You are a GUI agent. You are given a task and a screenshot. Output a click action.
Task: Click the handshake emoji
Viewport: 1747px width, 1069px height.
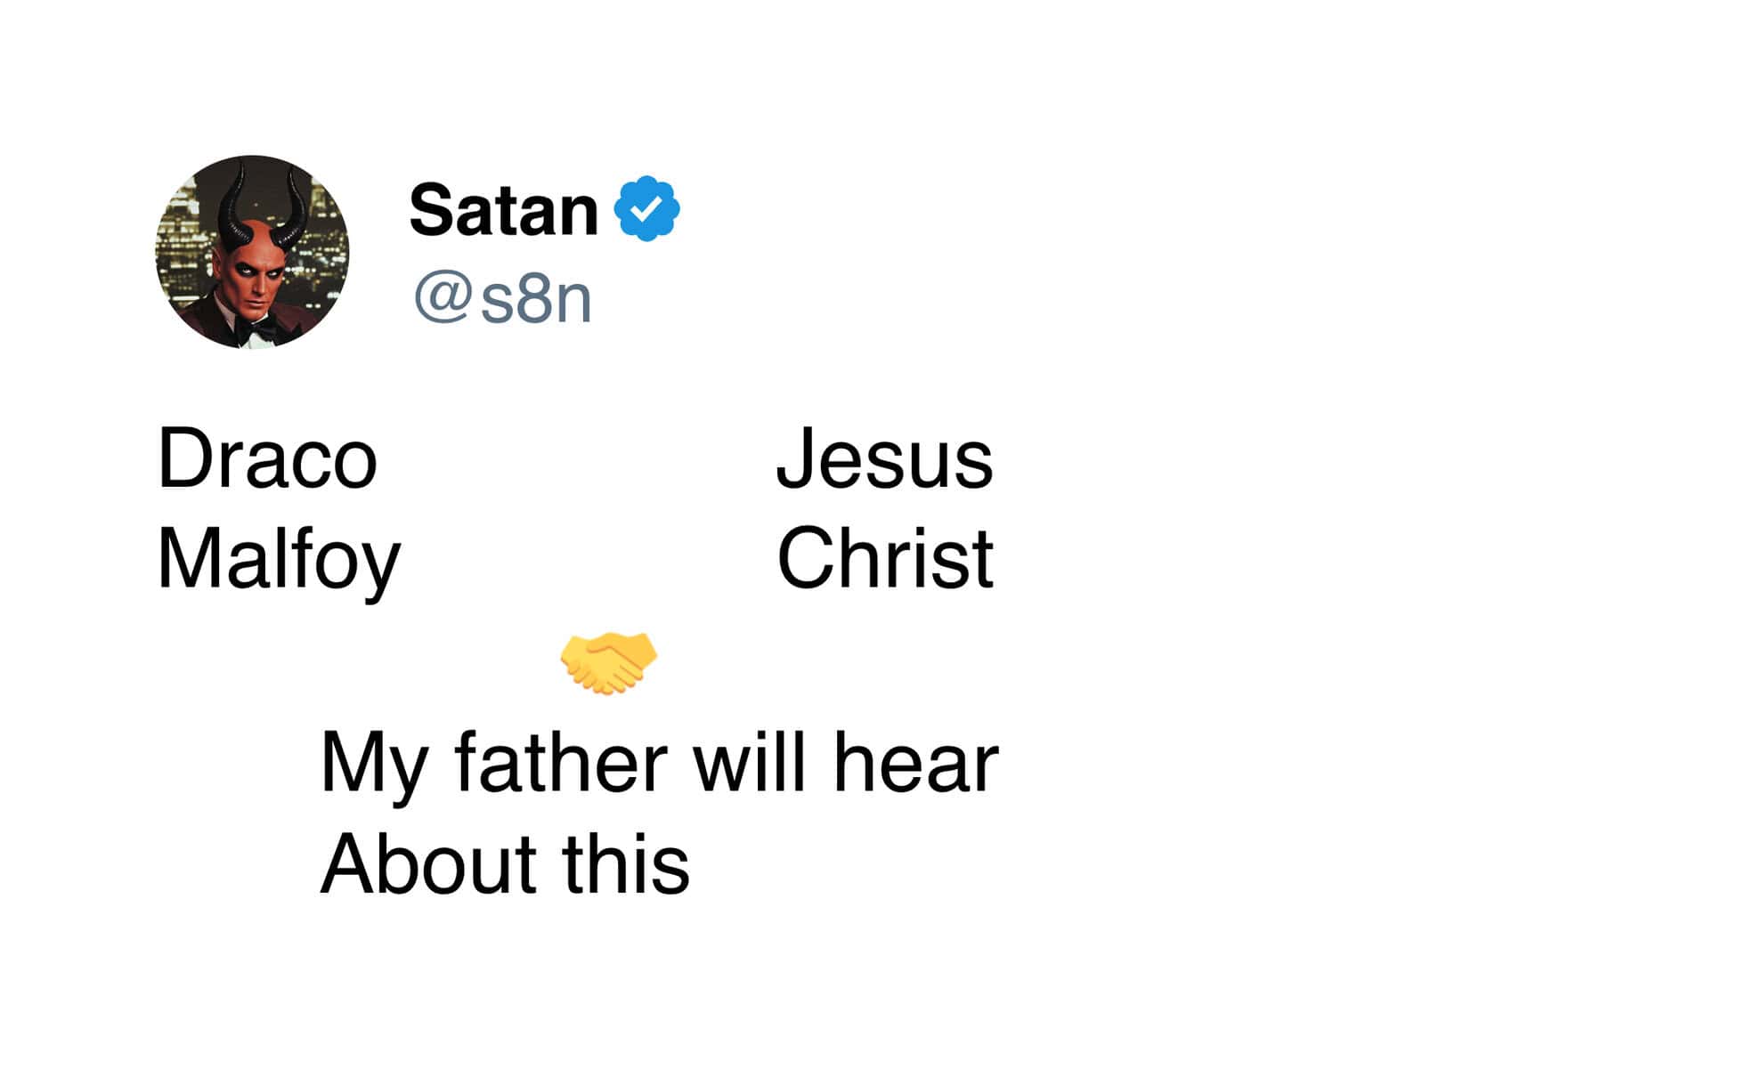(608, 662)
